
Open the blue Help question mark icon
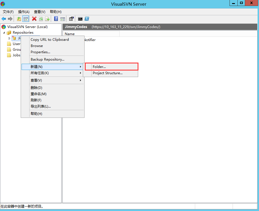[56, 19]
